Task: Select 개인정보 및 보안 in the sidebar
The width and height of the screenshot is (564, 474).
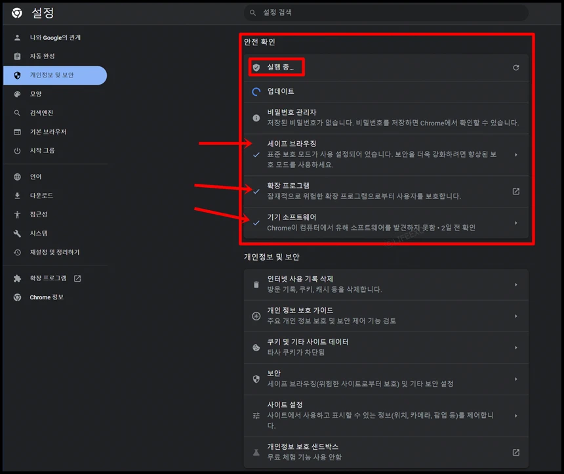Action: click(55, 75)
